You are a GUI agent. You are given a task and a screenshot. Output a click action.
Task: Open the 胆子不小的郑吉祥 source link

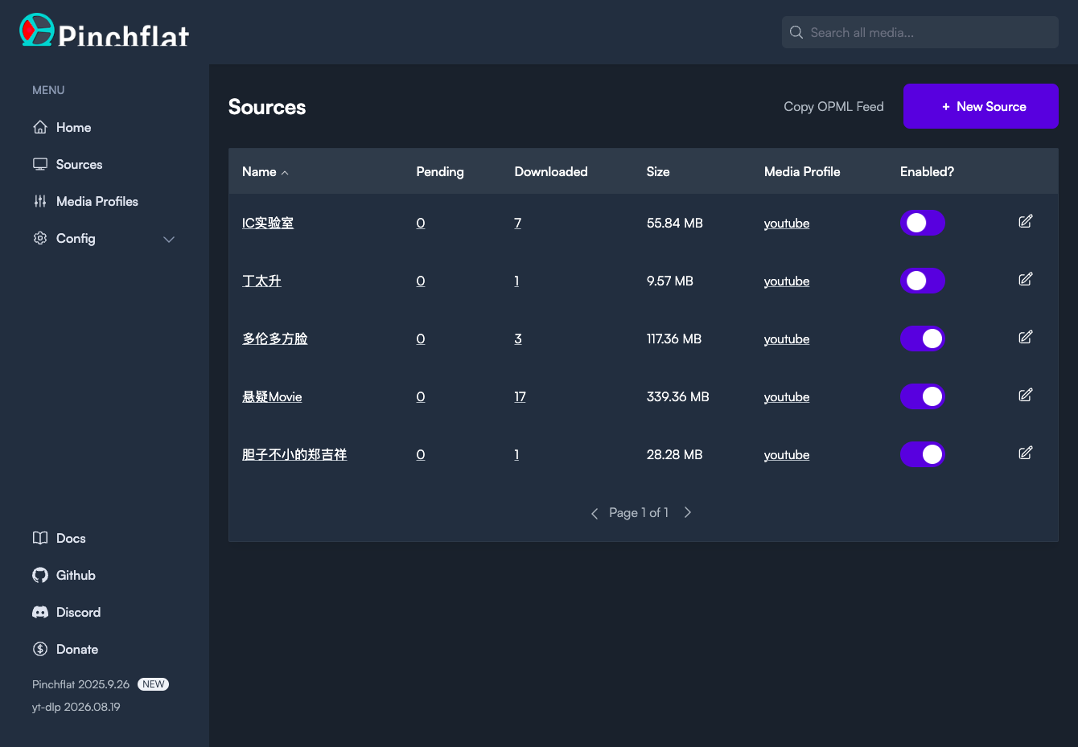pos(294,454)
